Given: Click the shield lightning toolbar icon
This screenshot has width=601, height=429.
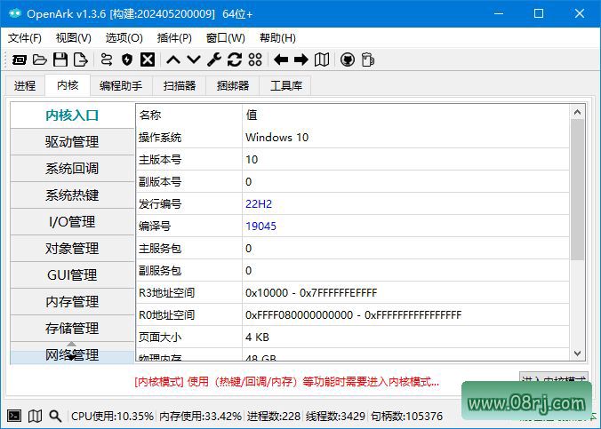Looking at the screenshot, I should (x=127, y=60).
